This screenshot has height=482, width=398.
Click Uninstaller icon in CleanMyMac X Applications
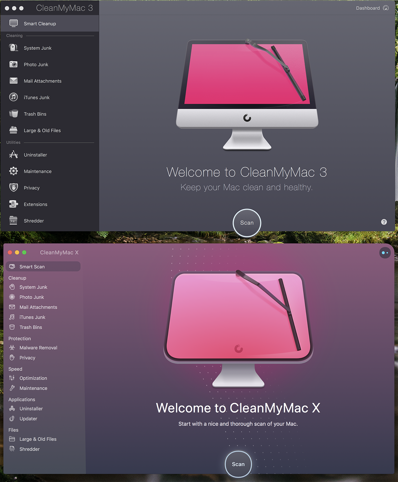(x=12, y=408)
